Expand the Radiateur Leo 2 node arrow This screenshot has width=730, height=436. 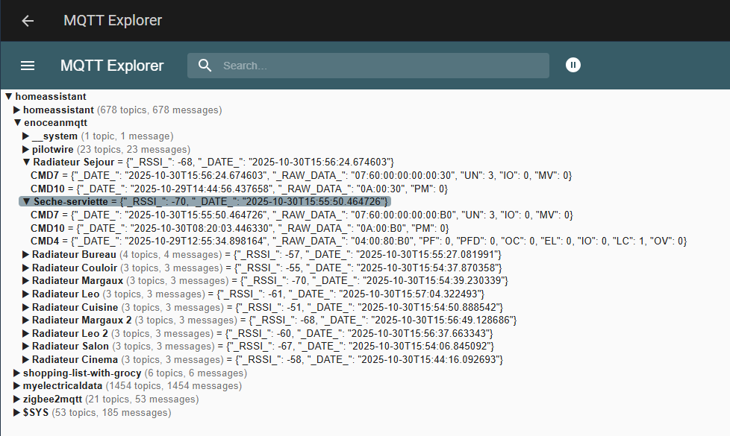25,334
